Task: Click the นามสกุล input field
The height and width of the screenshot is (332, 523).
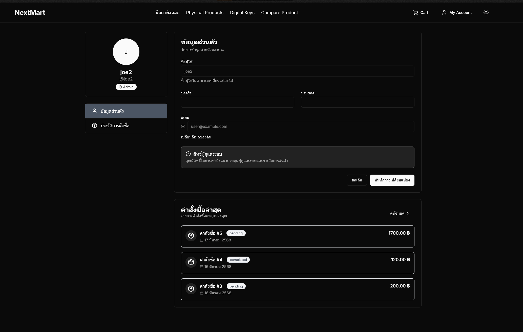Action: point(357,102)
